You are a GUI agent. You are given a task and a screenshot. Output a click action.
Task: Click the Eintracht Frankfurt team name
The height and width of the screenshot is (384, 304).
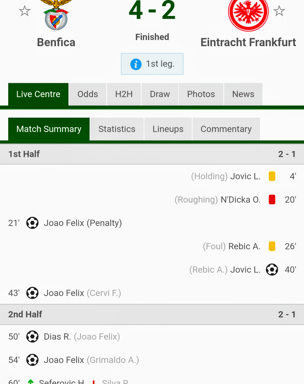pos(248,42)
